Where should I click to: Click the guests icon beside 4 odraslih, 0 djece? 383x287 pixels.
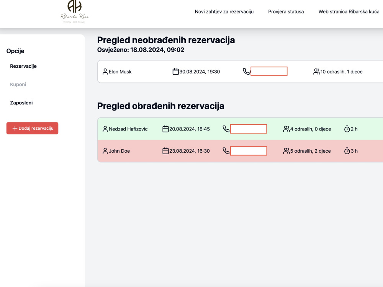286,129
